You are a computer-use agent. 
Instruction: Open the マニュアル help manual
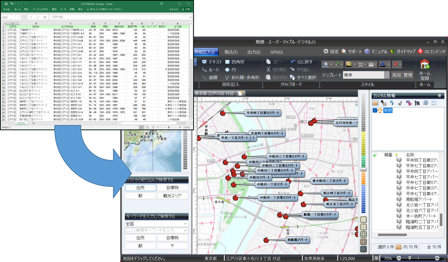[x=376, y=52]
